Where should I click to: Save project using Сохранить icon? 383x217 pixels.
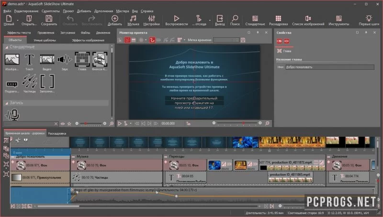(49, 19)
